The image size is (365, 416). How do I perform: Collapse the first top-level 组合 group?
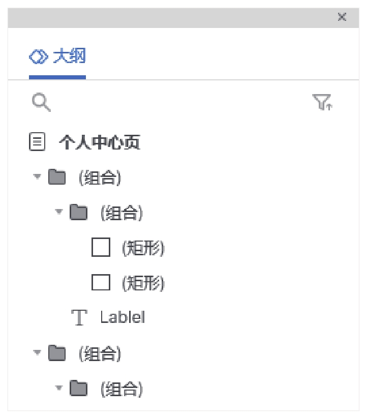click(37, 177)
